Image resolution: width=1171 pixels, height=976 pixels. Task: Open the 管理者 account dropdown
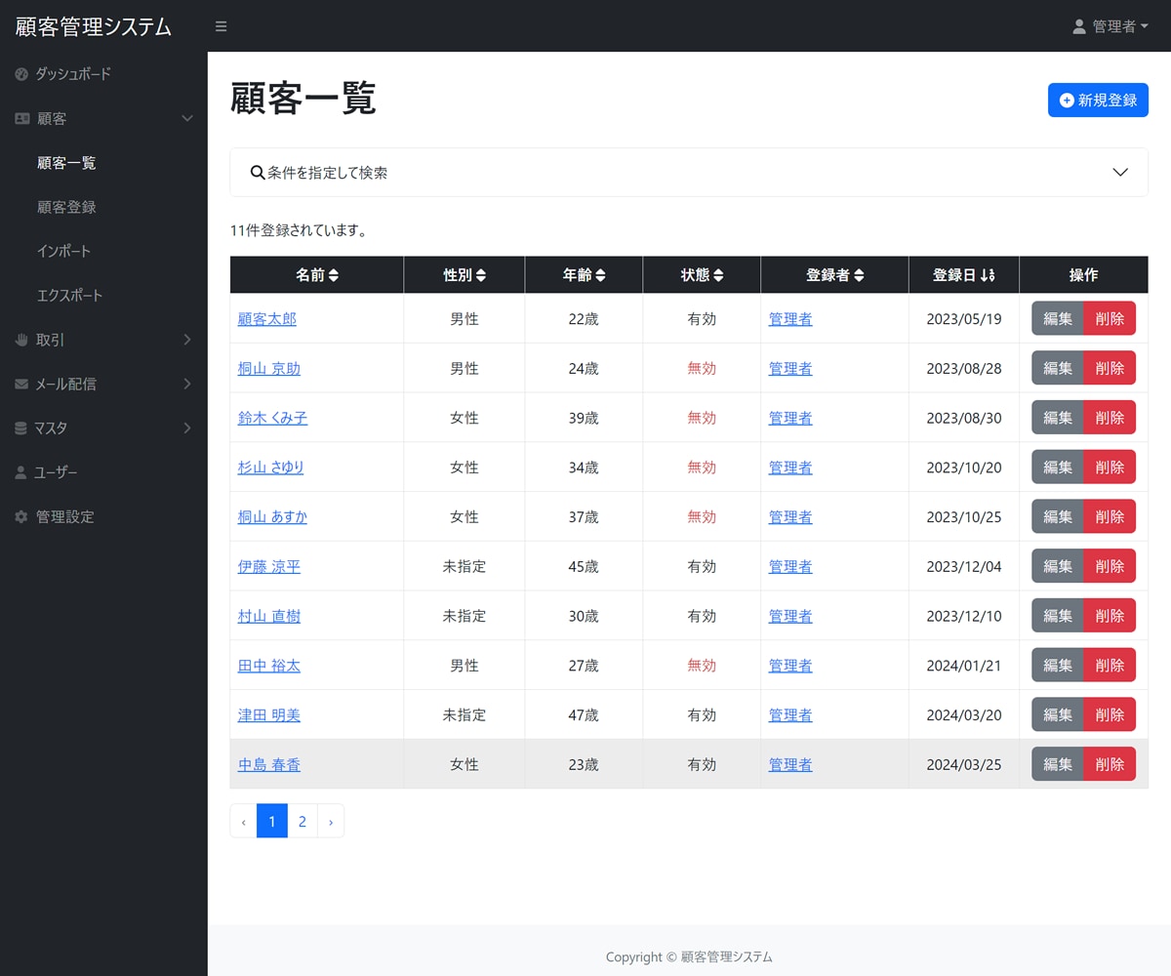pos(1110,26)
